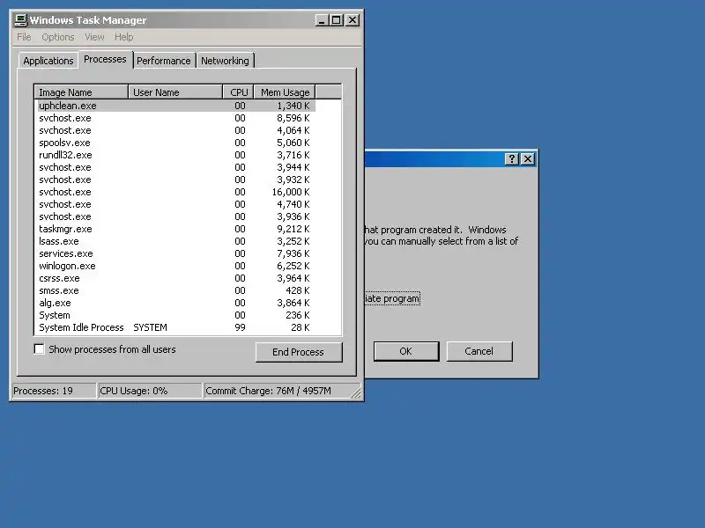Image resolution: width=705 pixels, height=528 pixels.
Task: Sort by the Image Name column header
Action: point(81,92)
